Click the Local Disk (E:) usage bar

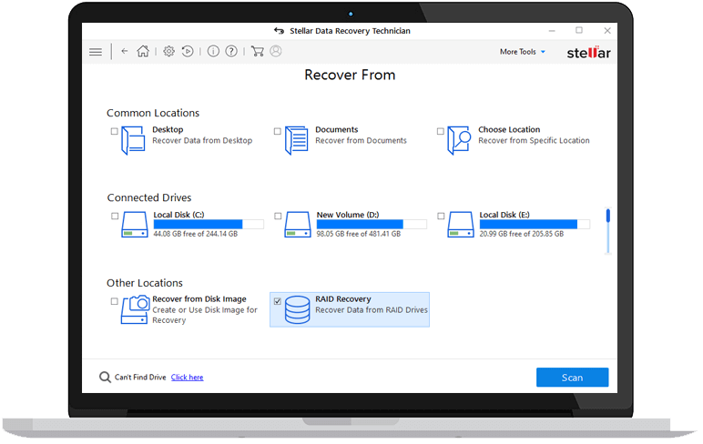pyautogui.click(x=535, y=224)
